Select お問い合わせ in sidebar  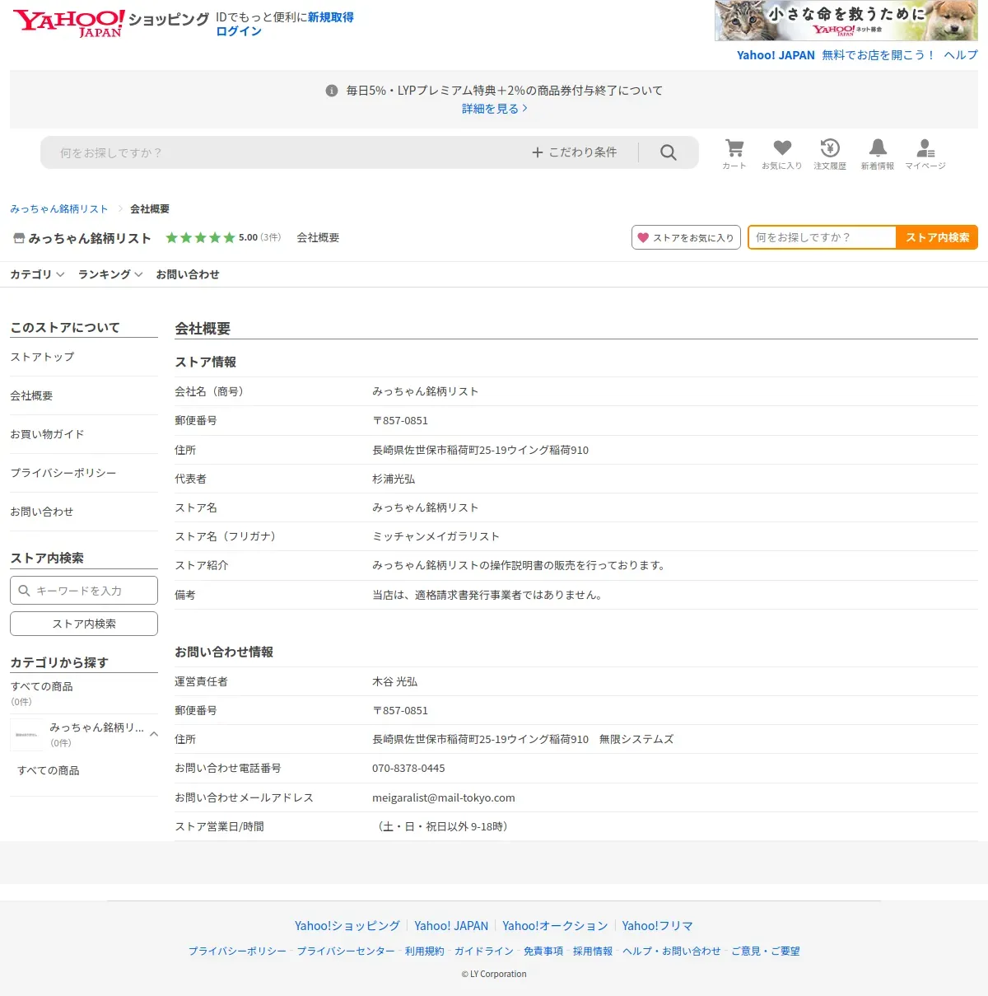pos(42,512)
